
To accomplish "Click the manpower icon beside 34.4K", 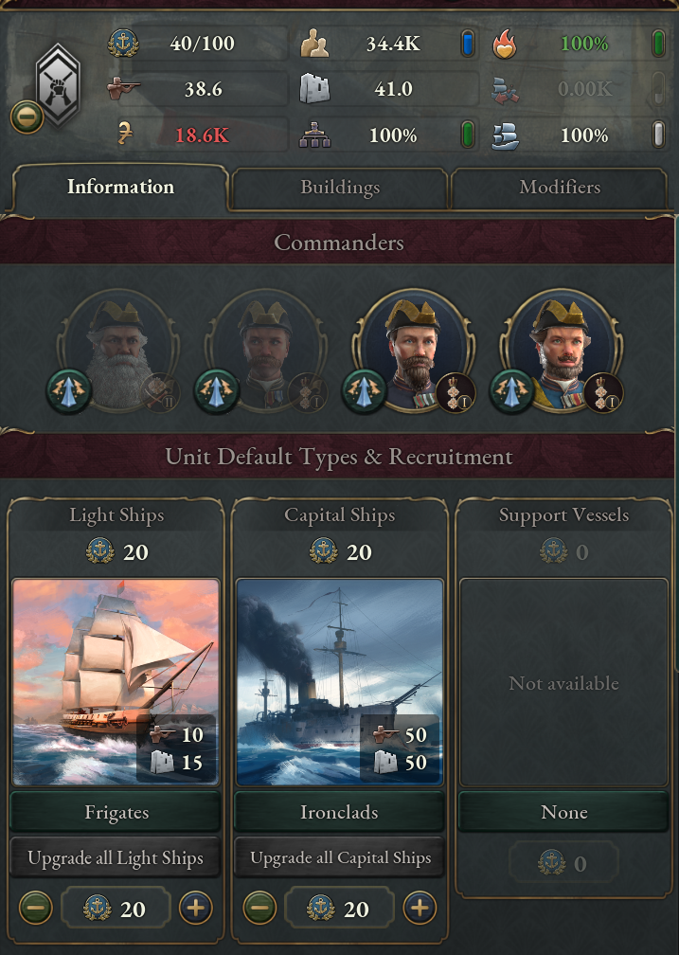I will 314,44.
